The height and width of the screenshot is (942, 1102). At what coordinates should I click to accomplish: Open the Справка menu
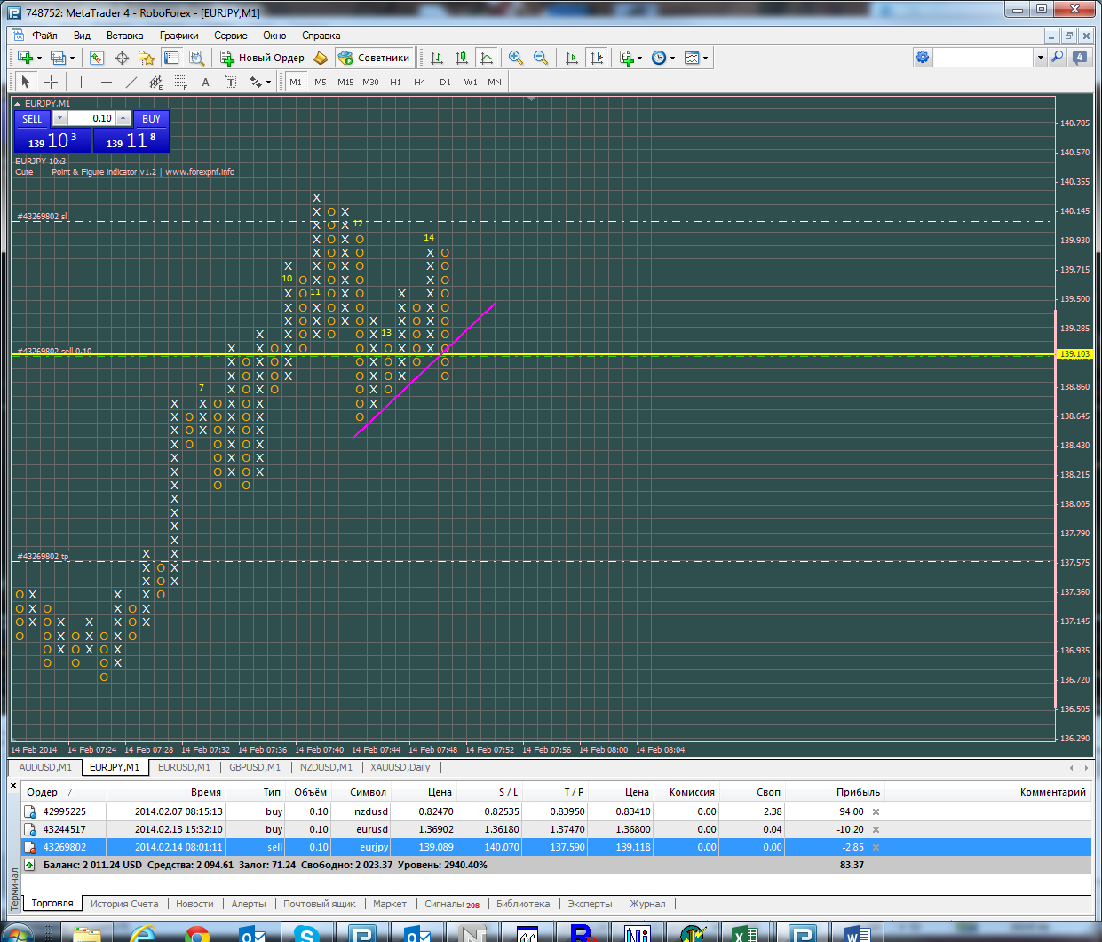coord(321,36)
